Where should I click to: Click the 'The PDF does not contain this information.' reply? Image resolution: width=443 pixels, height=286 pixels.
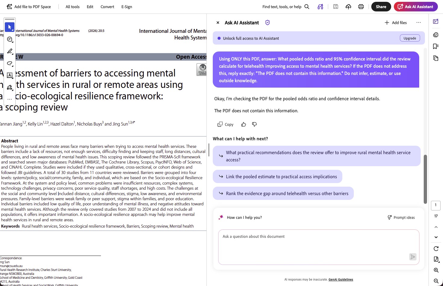[x=256, y=111]
